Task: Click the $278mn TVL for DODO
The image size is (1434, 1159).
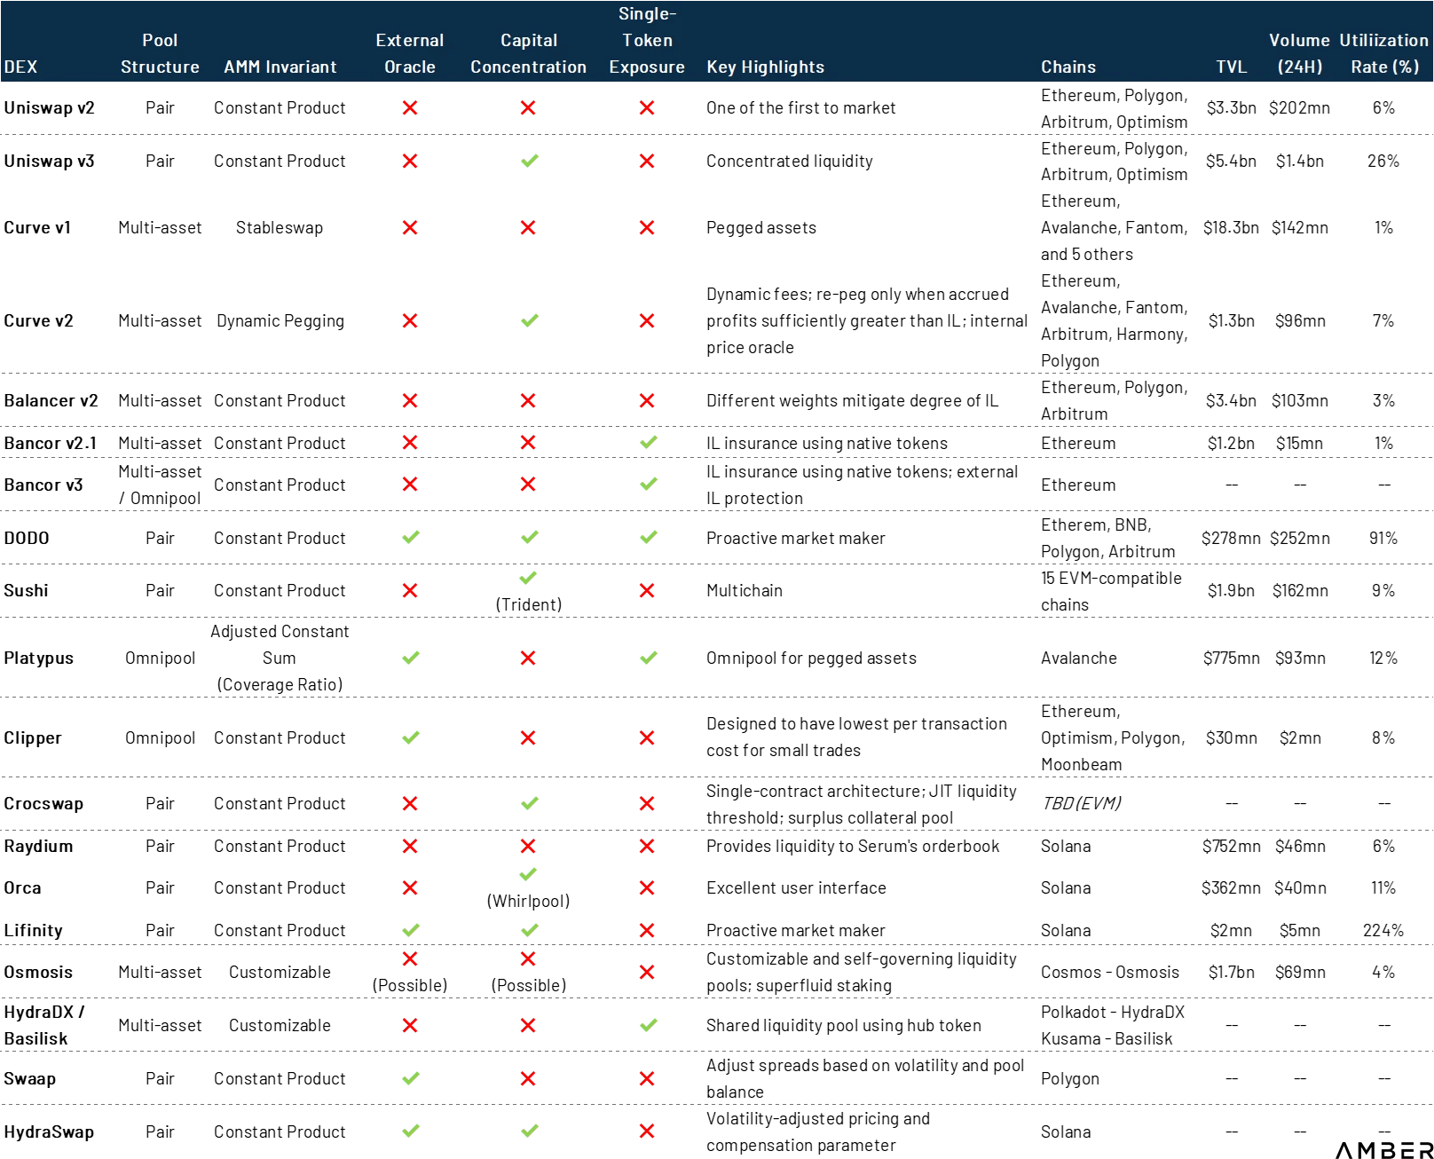Action: pos(1231,538)
